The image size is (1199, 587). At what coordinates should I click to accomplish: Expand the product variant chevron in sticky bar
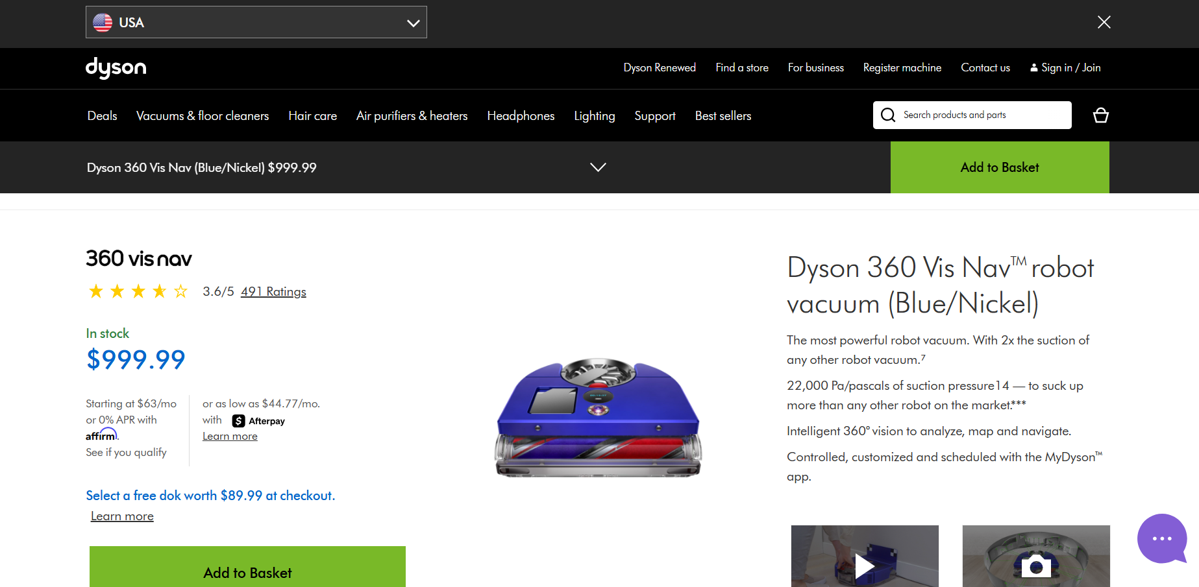pyautogui.click(x=598, y=167)
